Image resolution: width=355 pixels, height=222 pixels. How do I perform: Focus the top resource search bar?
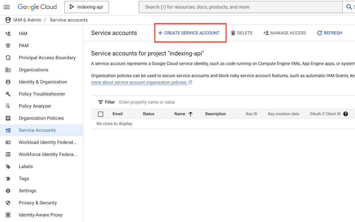(240, 7)
